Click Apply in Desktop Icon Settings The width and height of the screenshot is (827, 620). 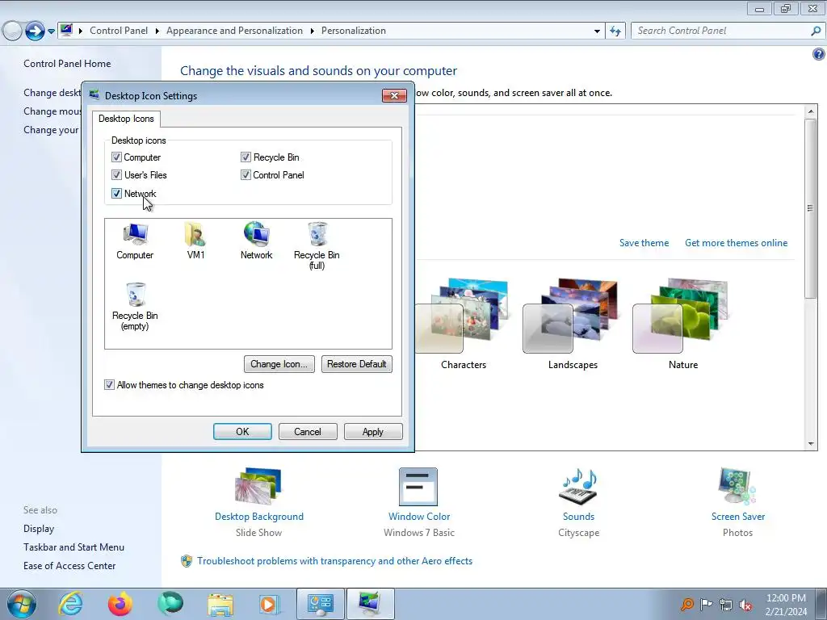(x=373, y=431)
